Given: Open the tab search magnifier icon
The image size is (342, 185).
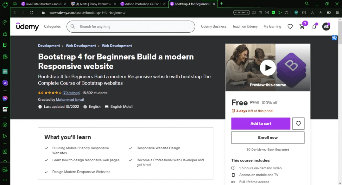Looking at the screenshot, I should pos(307,4).
